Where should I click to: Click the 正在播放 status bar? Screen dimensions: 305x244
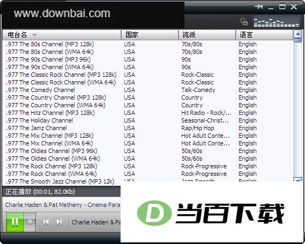pos(62,192)
